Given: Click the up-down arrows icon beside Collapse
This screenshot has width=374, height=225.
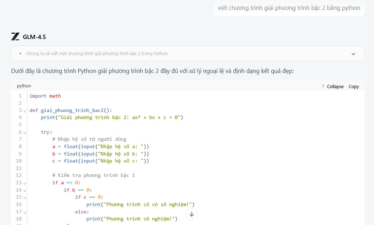Looking at the screenshot, I should pos(323,86).
